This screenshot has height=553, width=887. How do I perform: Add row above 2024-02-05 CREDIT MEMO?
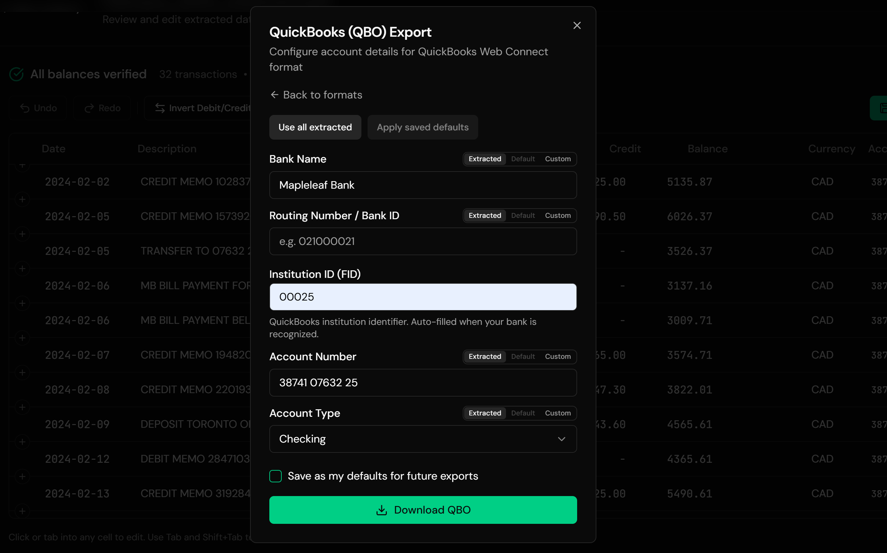click(22, 199)
